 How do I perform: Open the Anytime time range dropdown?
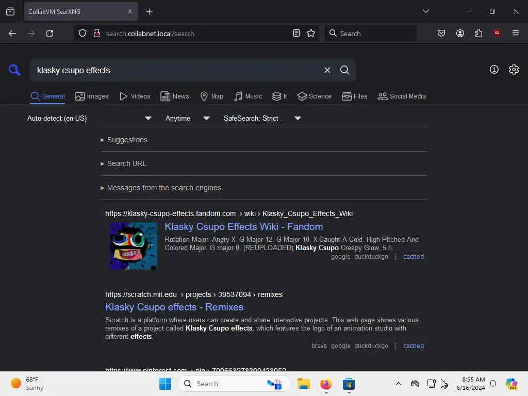[188, 118]
